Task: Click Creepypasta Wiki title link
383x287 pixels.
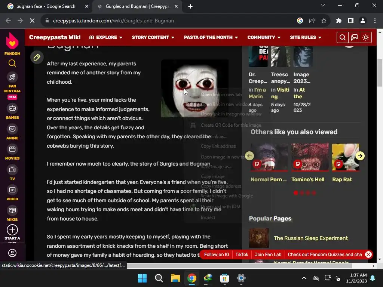Action: pyautogui.click(x=55, y=37)
